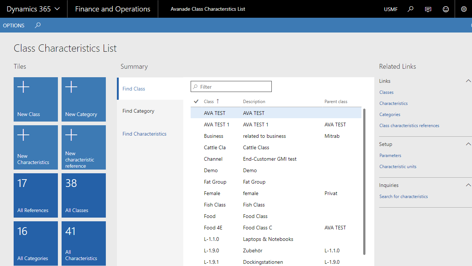The image size is (472, 266).
Task: Open the All References tile
Action: pyautogui.click(x=36, y=195)
